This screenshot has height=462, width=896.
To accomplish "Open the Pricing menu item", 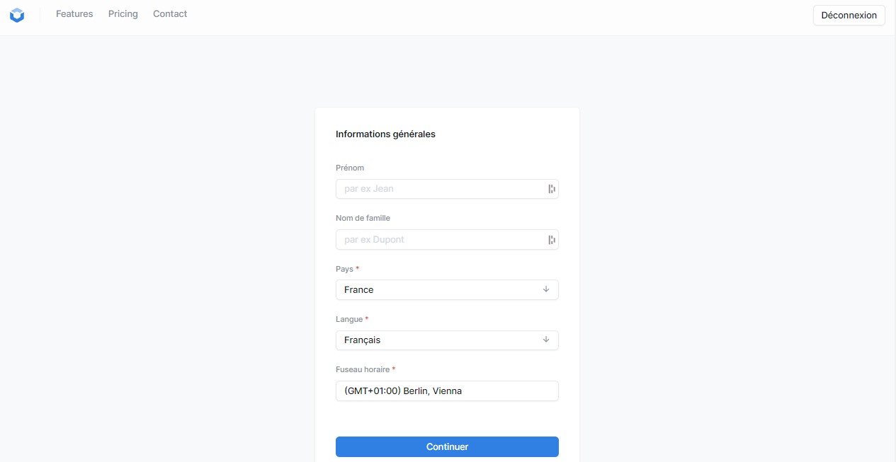I will tap(123, 14).
